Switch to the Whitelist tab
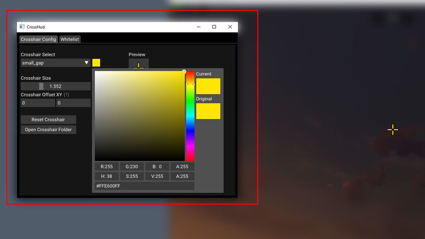The height and width of the screenshot is (239, 425). coord(70,39)
